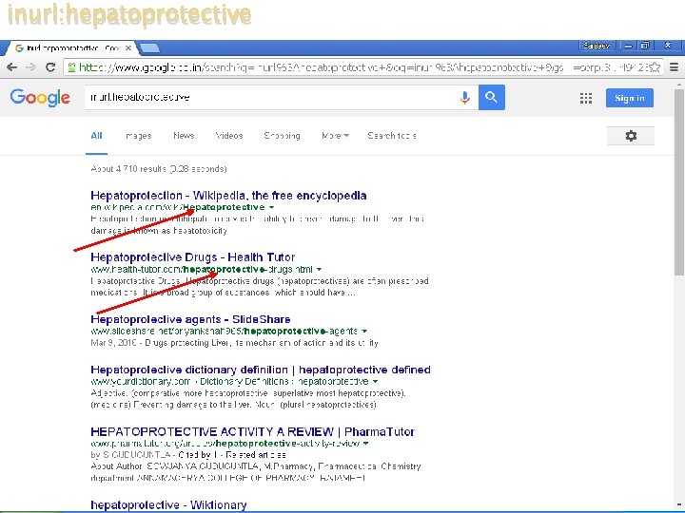
Task: Open a new browser tab
Action: pos(149,48)
